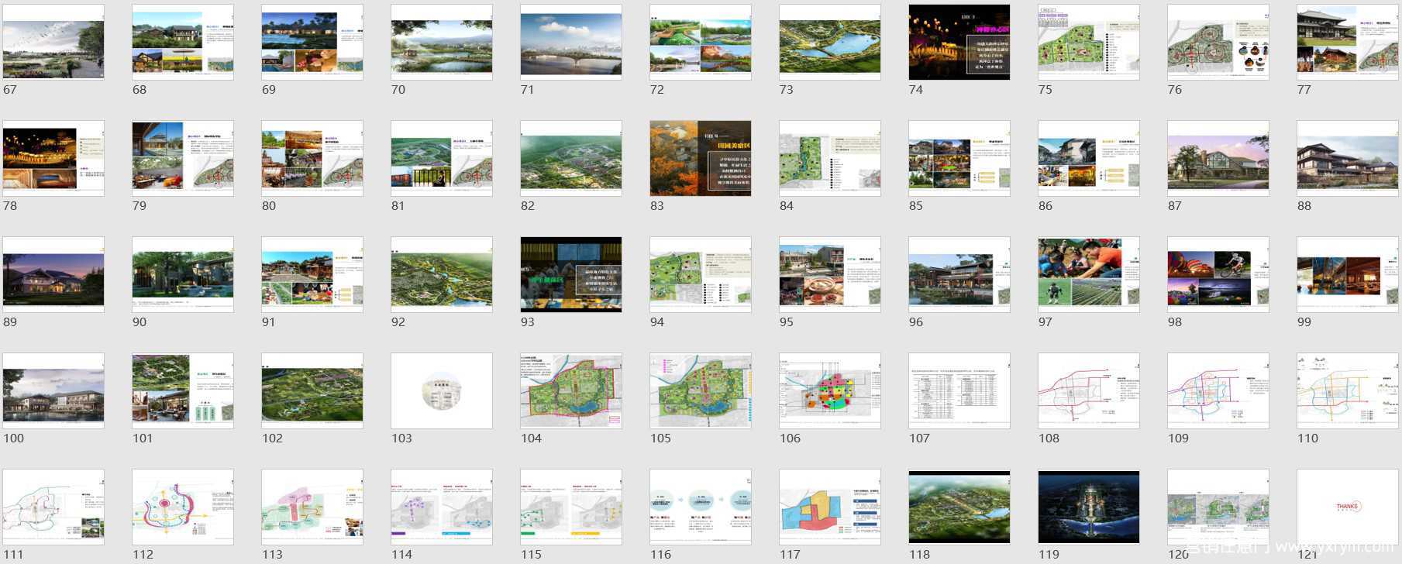Select slide 118 daytime aerial view

point(959,507)
